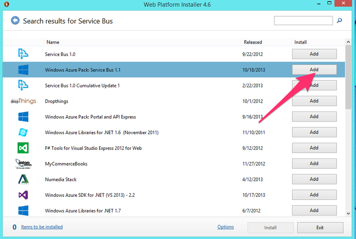The image size is (356, 239).
Task: Click the green Visual Studio F# Tools icon
Action: [23, 148]
